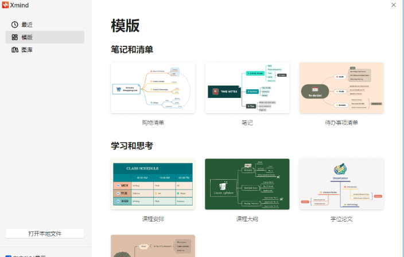This screenshot has height=257, width=404.
Task: Choose the 课程大纲 green syllabus template
Action: (247, 184)
